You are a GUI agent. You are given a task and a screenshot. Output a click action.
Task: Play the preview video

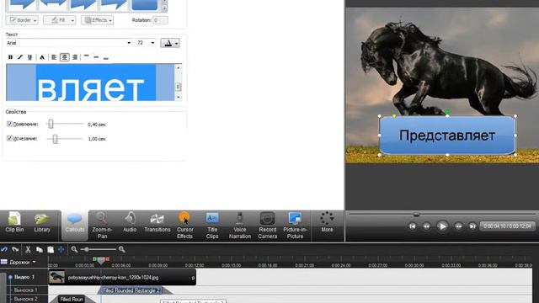(442, 226)
